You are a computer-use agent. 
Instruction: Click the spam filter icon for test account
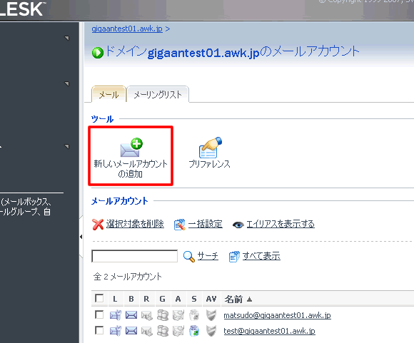pos(194,331)
